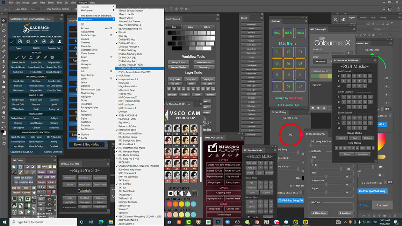The height and width of the screenshot is (226, 402).
Task: Select the Zoom tool
Action: (x=4, y=117)
